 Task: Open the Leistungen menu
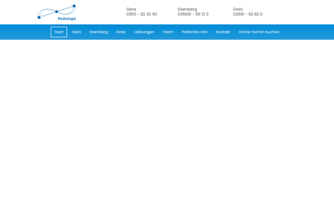pos(144,32)
